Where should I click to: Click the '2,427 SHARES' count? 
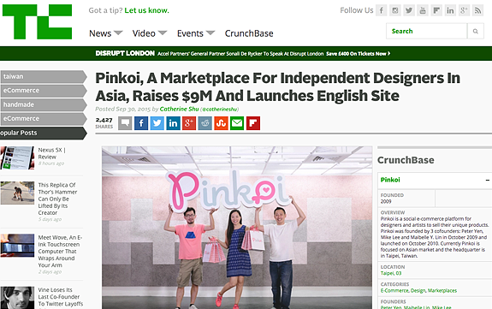click(104, 123)
